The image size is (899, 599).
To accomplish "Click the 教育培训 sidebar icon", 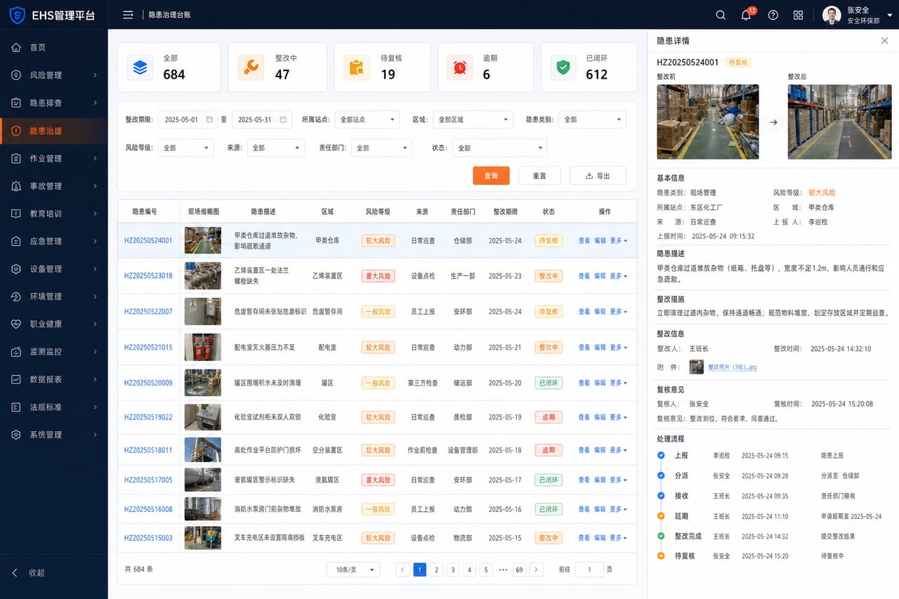I will [16, 213].
